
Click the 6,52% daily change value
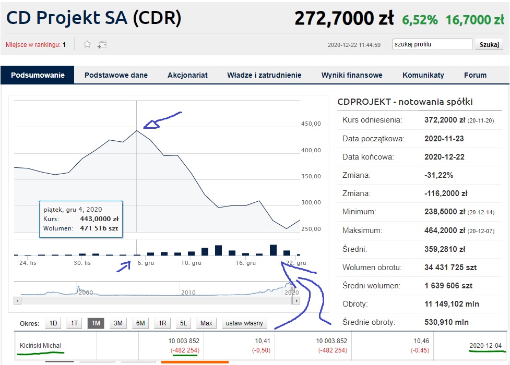[x=420, y=20]
